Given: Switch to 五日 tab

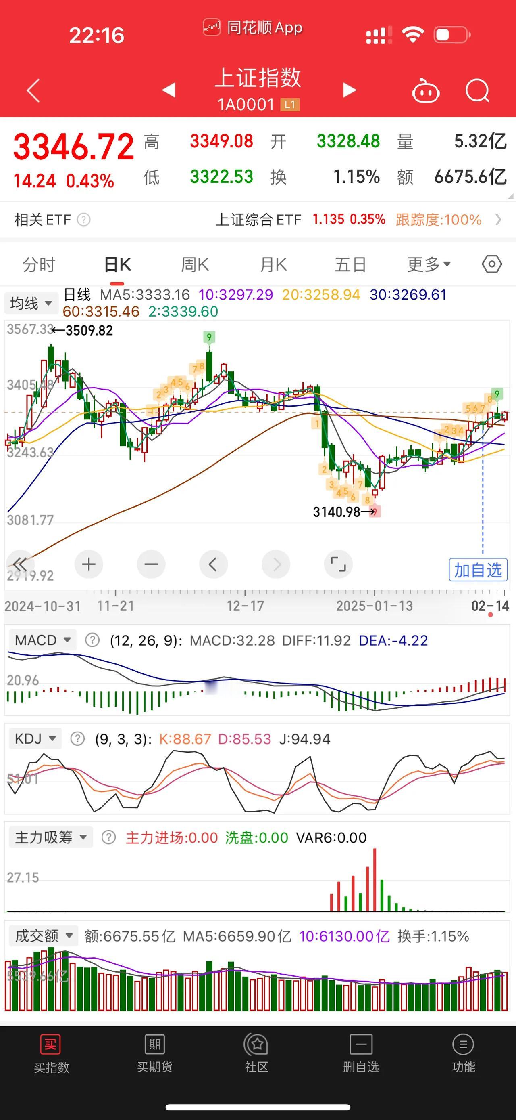Looking at the screenshot, I should pos(350,264).
